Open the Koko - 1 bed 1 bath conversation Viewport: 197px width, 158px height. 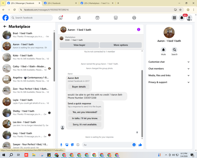click(x=26, y=57)
